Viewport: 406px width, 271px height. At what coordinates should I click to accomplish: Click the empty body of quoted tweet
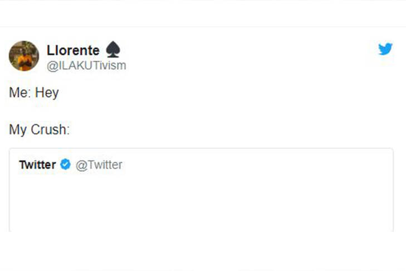coord(200,201)
